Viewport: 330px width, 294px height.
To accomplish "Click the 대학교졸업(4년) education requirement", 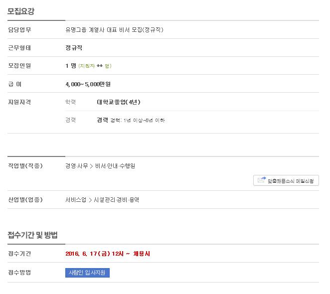I will coord(119,102).
